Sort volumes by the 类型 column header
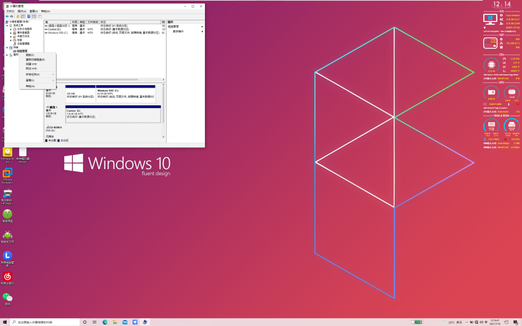The width and height of the screenshot is (522, 326). pos(82,22)
